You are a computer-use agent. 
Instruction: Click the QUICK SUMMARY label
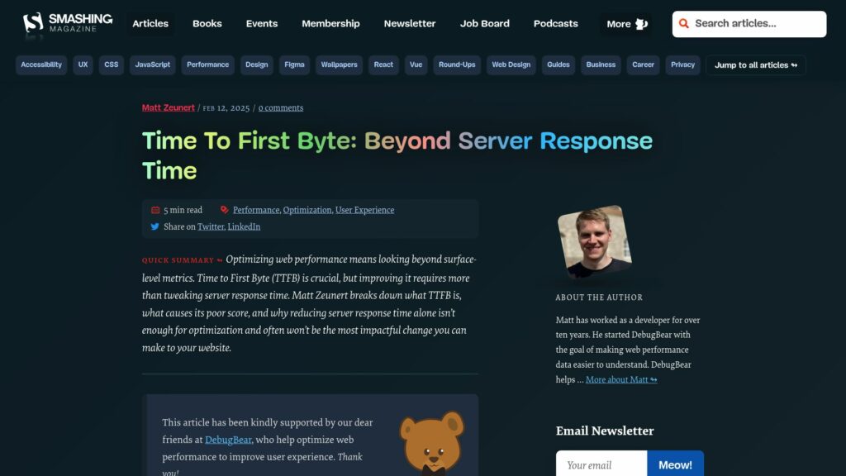click(x=183, y=260)
